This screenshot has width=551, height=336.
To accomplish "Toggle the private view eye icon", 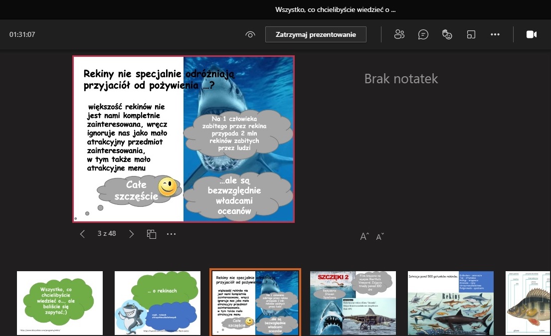I will (x=250, y=34).
